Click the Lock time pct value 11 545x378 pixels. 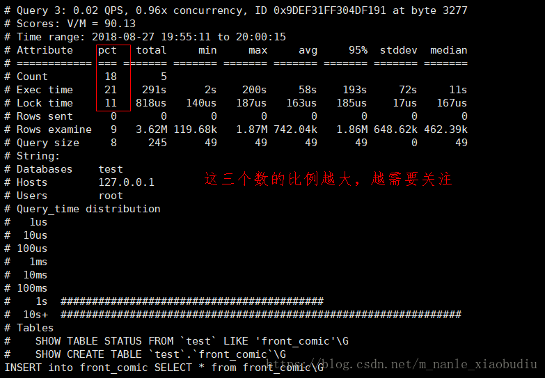(111, 103)
